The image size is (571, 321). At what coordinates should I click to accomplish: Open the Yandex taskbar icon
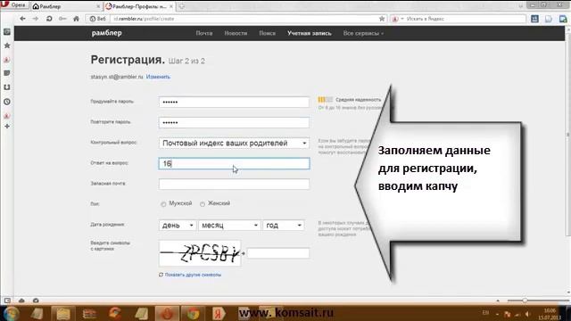click(x=218, y=313)
